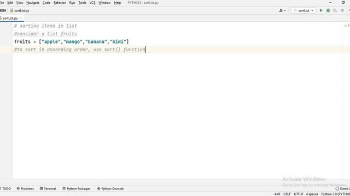Open the Python Packages tool window
This screenshot has height=196, width=350.
77,188
